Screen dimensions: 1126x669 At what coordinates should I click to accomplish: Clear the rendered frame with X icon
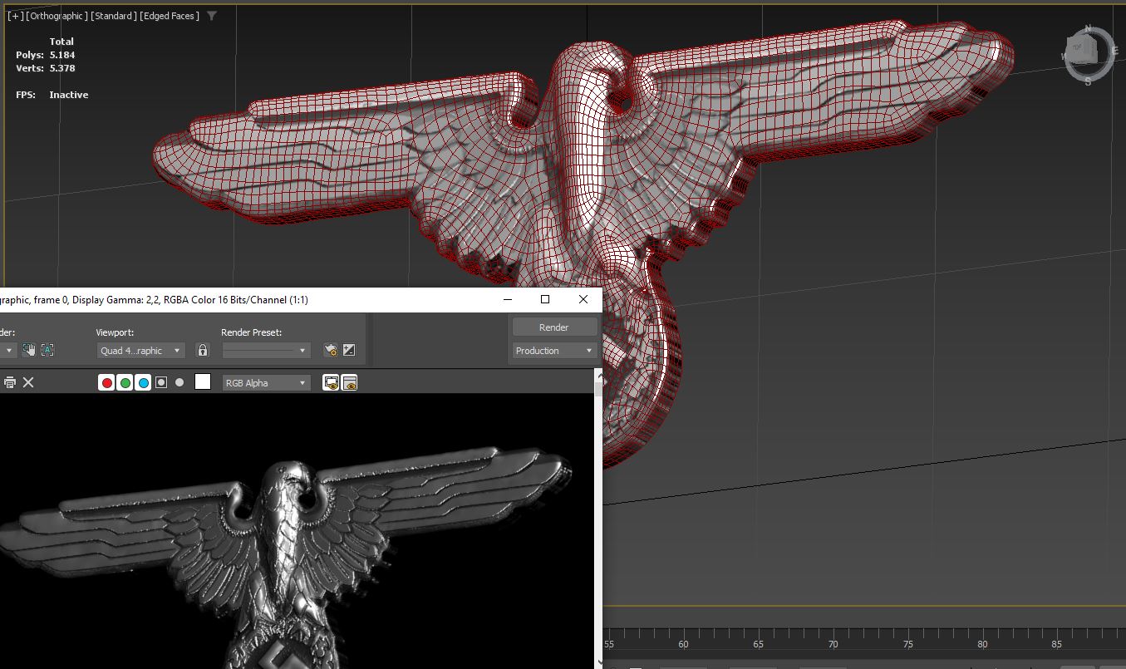coord(28,382)
